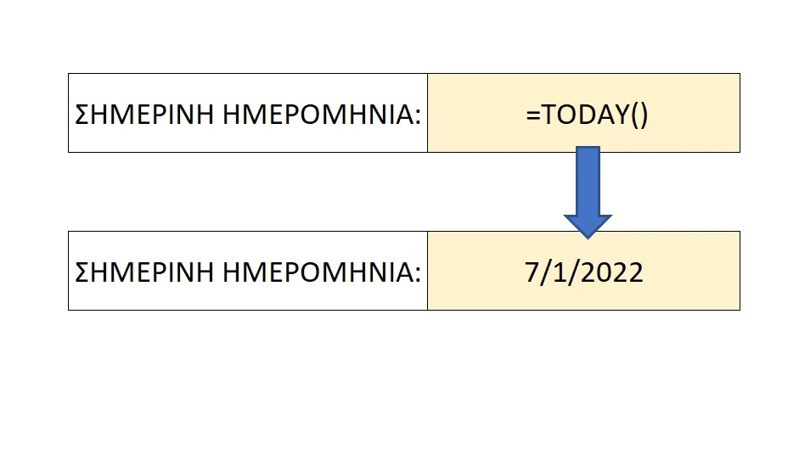The height and width of the screenshot is (460, 799).
Task: Click the middle 1 in the date 7/1/2022
Action: click(560, 272)
